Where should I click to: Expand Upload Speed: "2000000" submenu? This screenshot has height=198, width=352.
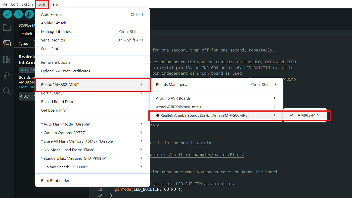coord(92,167)
